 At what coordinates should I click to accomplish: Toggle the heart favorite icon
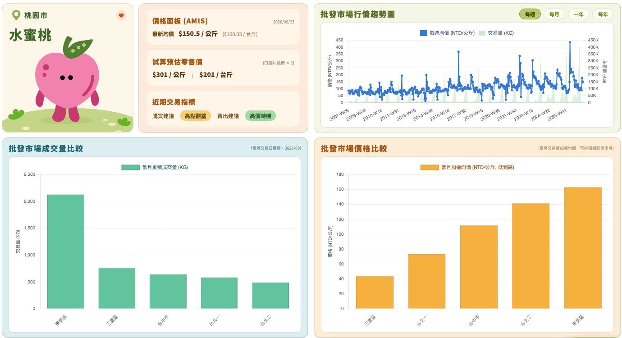point(121,15)
